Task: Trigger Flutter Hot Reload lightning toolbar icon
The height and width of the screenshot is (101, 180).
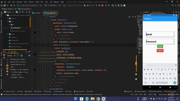Action: coord(96,5)
